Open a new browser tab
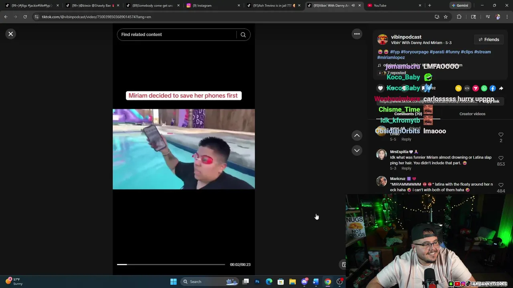The image size is (513, 288). 429,6
